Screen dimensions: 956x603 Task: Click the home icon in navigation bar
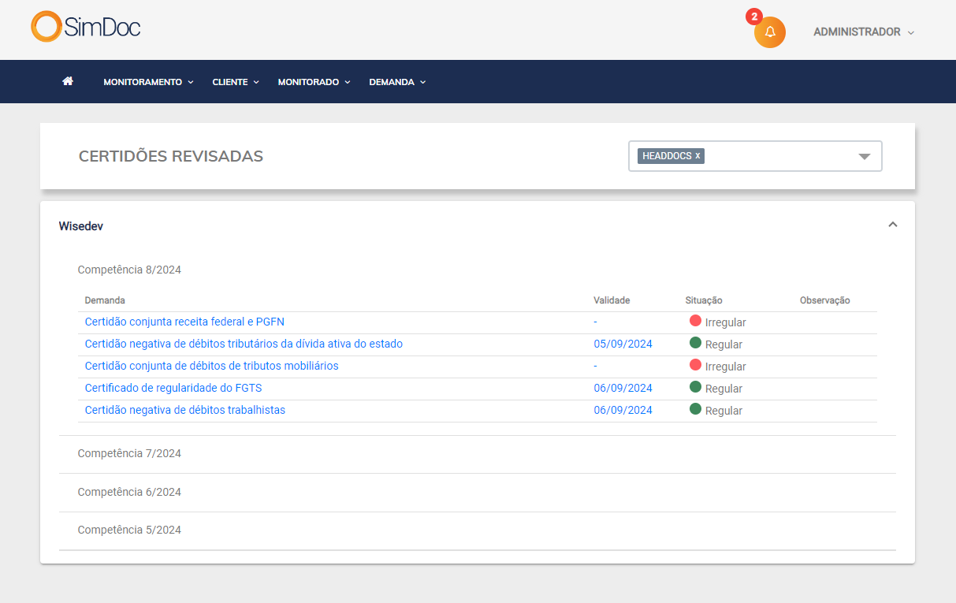68,81
